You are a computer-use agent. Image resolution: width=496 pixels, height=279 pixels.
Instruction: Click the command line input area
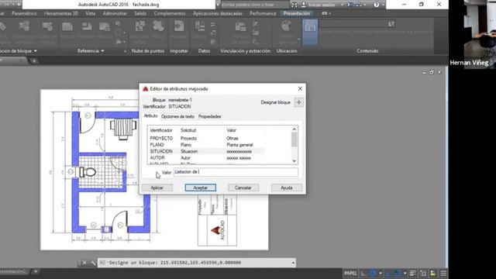(196, 263)
